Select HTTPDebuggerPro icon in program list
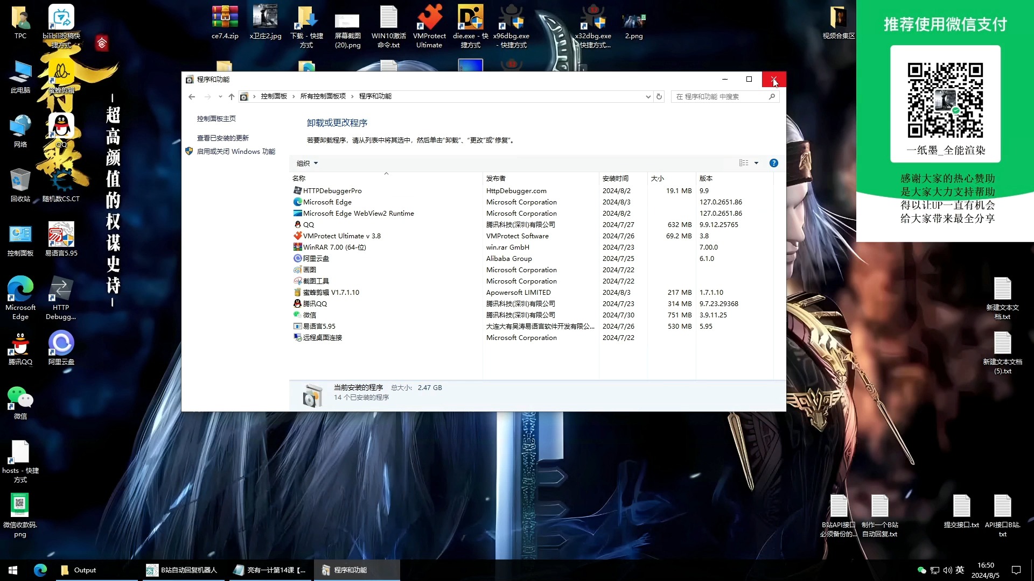 (297, 190)
